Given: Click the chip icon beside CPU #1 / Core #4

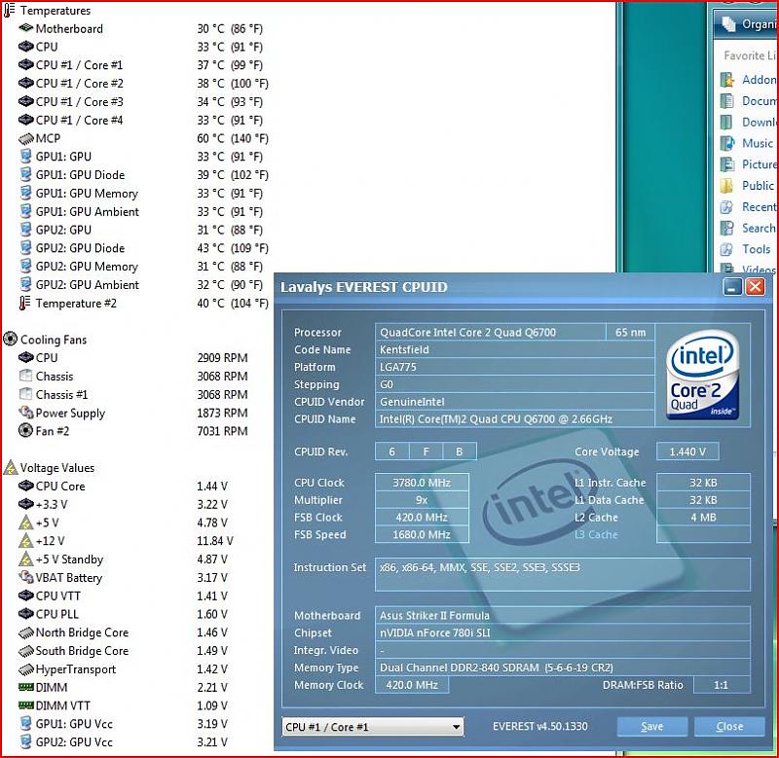Looking at the screenshot, I should [x=26, y=120].
